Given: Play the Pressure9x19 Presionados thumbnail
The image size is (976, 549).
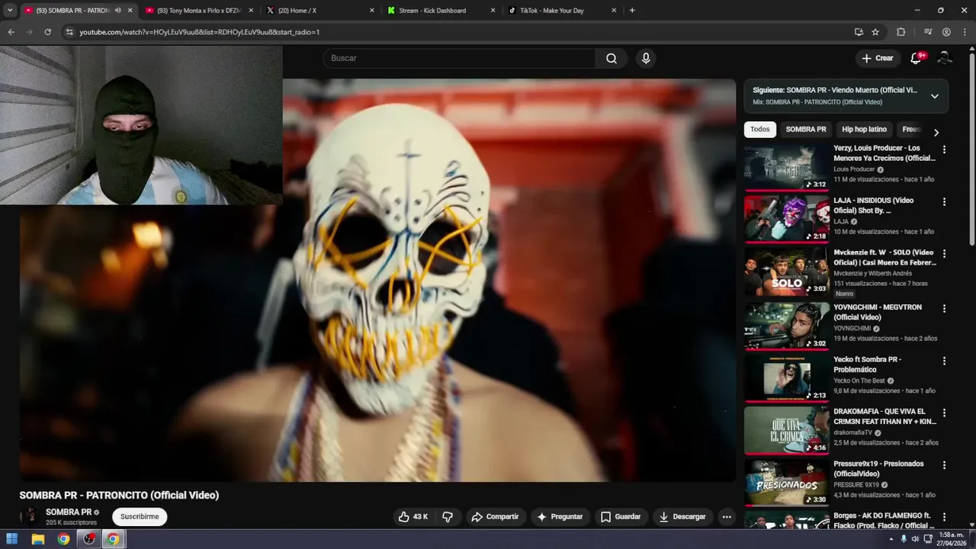Looking at the screenshot, I should click(x=786, y=482).
